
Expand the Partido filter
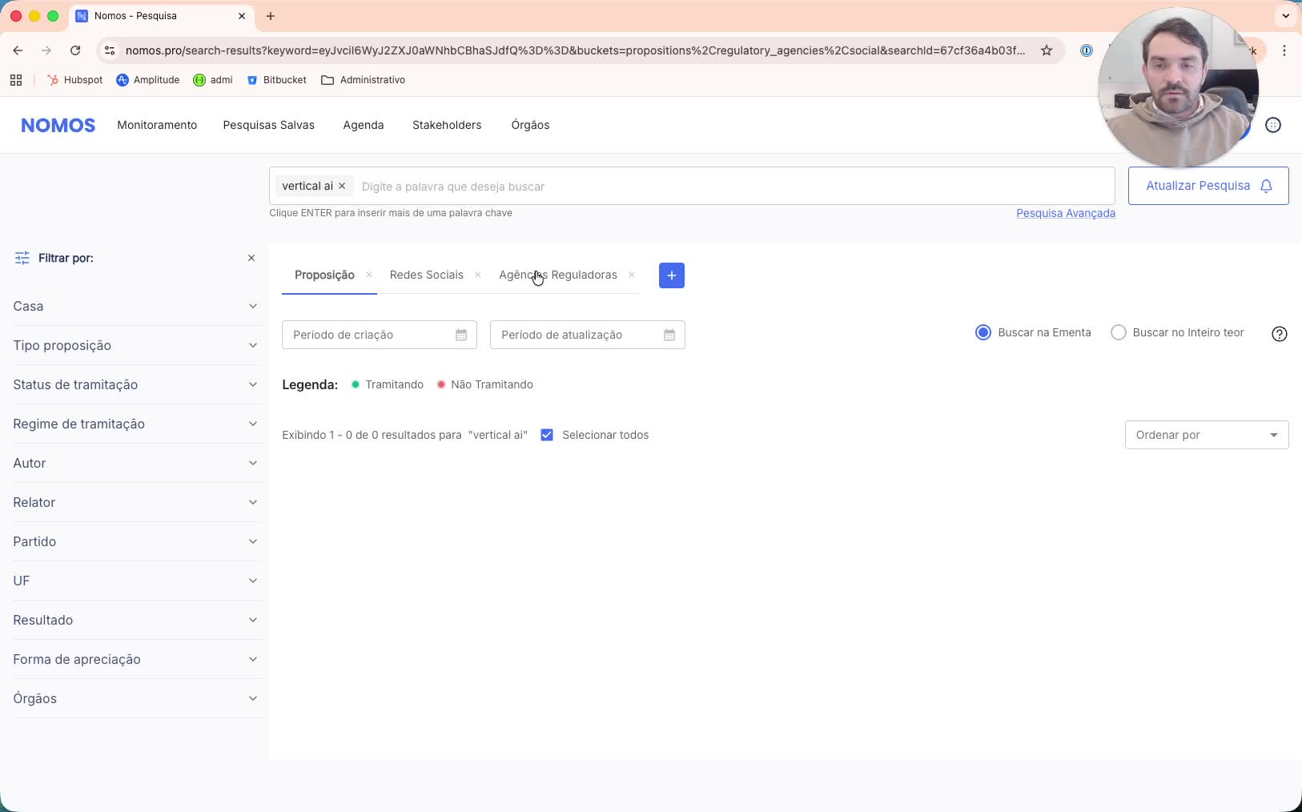coord(136,541)
